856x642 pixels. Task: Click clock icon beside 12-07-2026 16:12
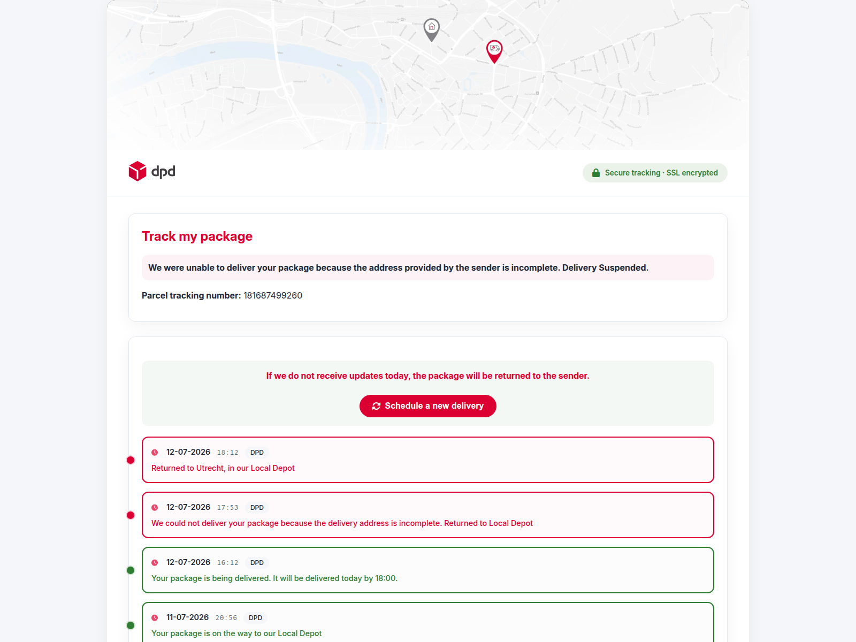(x=155, y=563)
